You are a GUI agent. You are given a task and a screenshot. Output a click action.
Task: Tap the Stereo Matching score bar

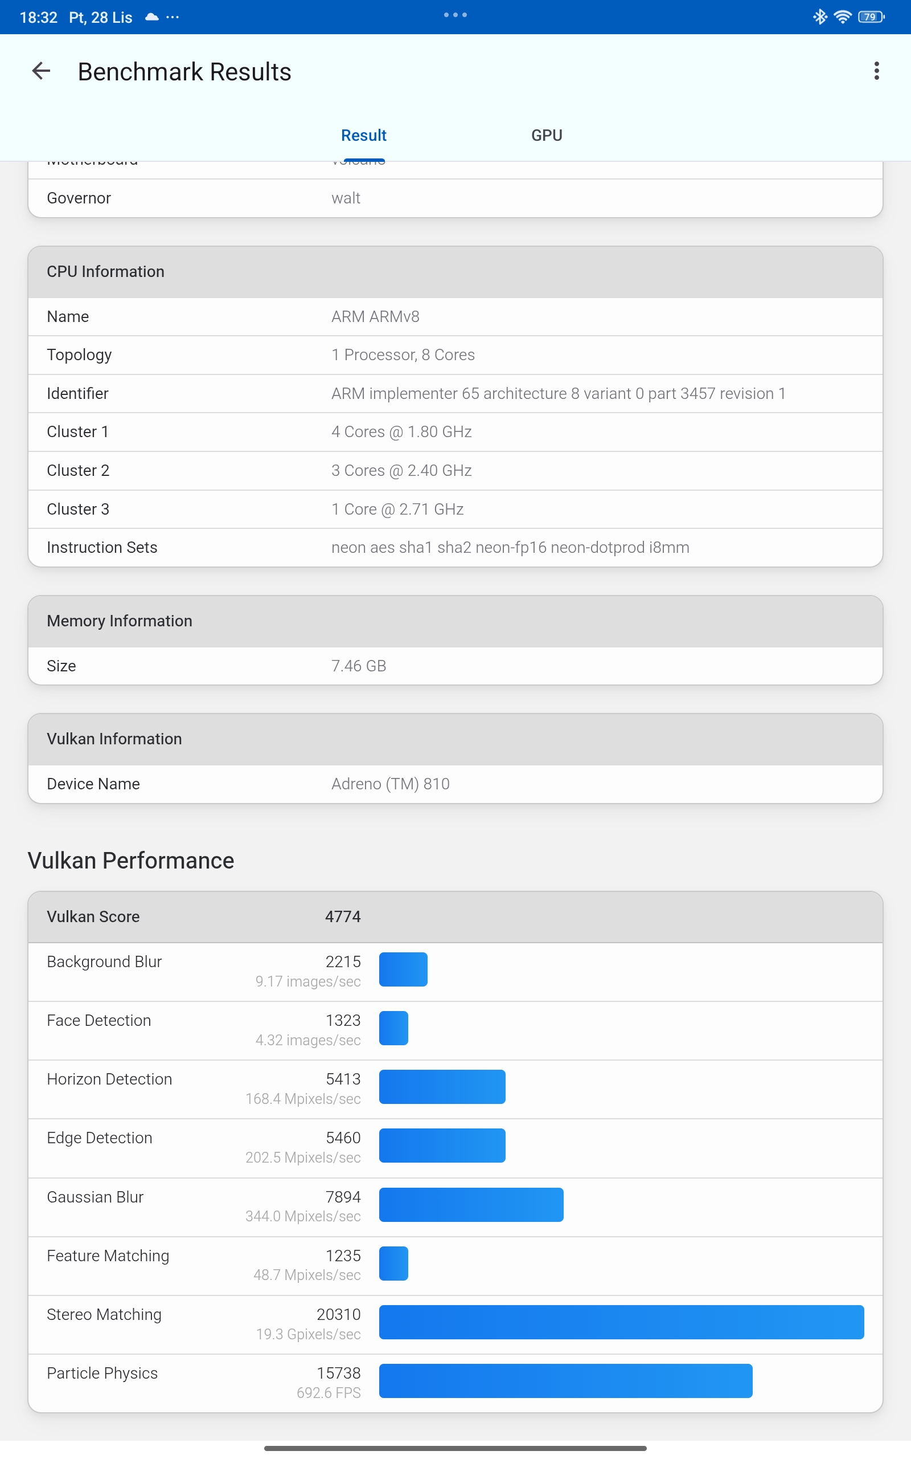tap(621, 1322)
